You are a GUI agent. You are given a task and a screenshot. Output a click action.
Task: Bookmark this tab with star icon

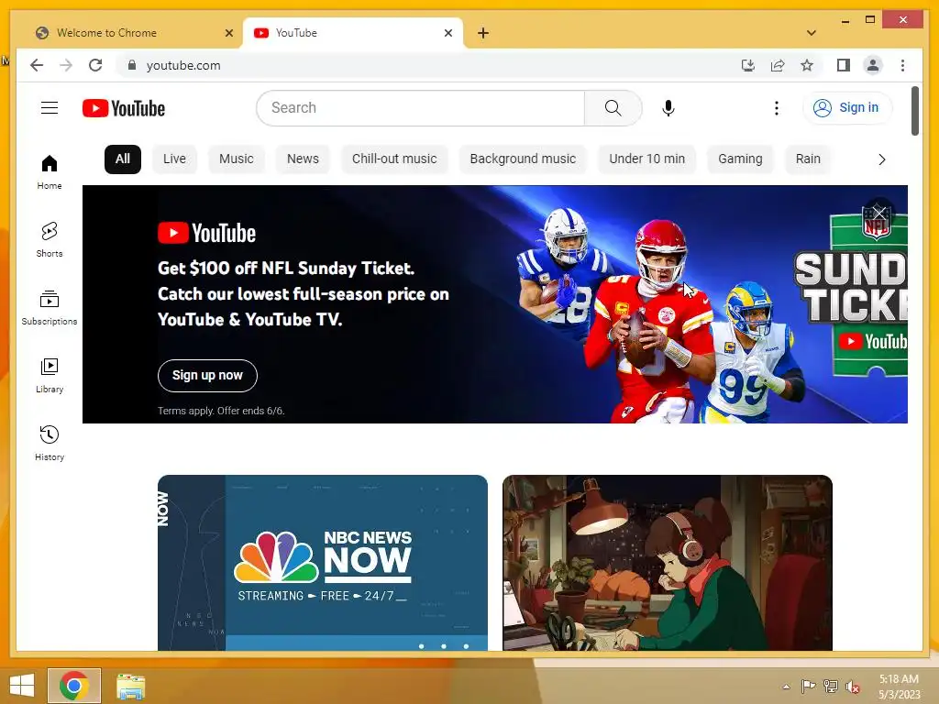point(807,65)
